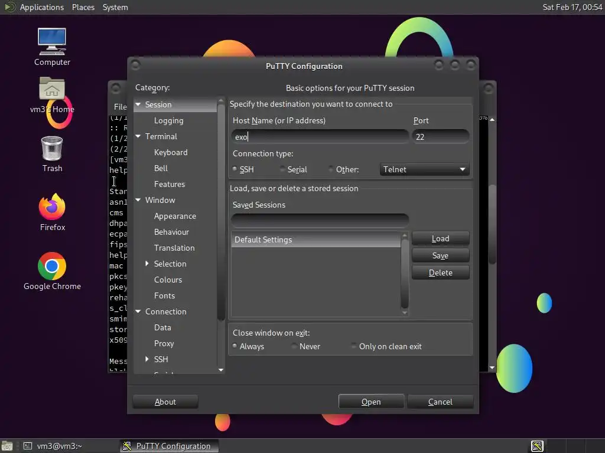This screenshot has width=605, height=453.
Task: Click Cancel in PuTTY Configuration
Action: [440, 401]
